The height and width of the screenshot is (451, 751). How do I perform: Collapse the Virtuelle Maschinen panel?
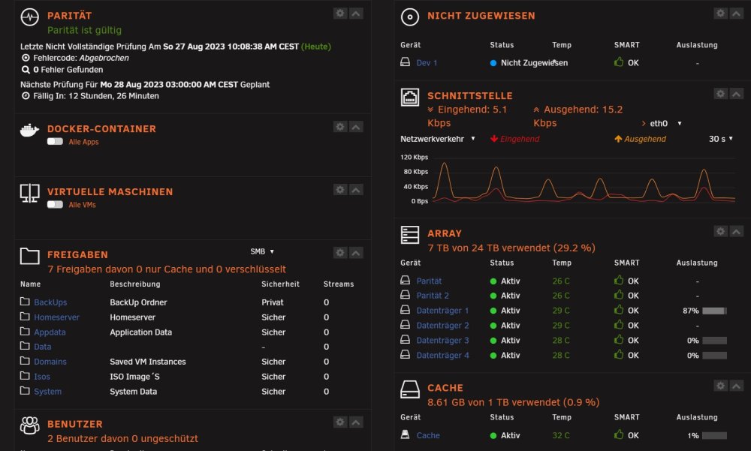point(356,190)
